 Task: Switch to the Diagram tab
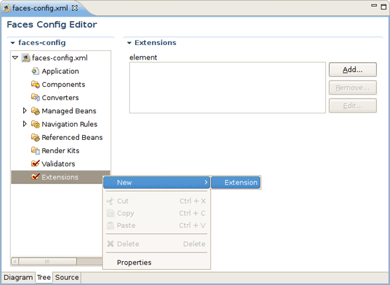pos(18,277)
